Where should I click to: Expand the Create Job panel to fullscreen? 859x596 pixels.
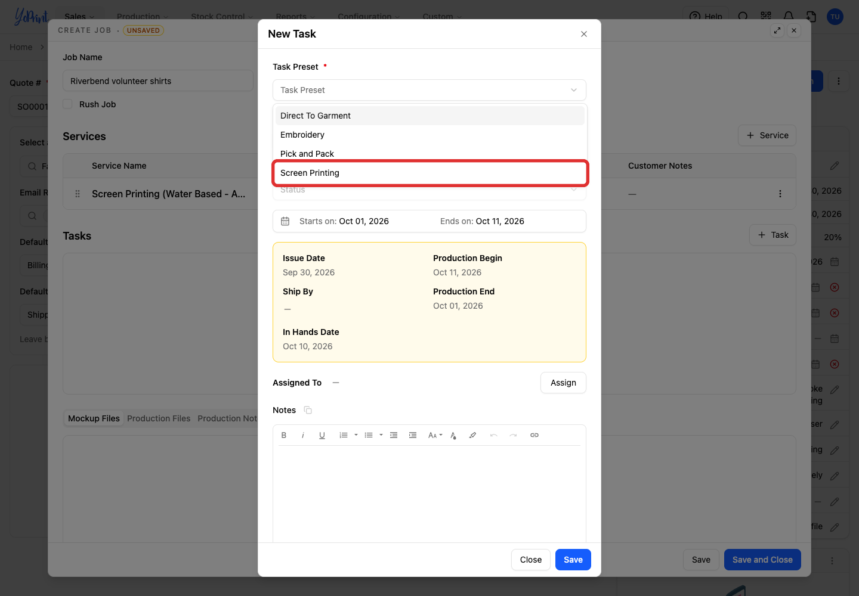point(777,30)
